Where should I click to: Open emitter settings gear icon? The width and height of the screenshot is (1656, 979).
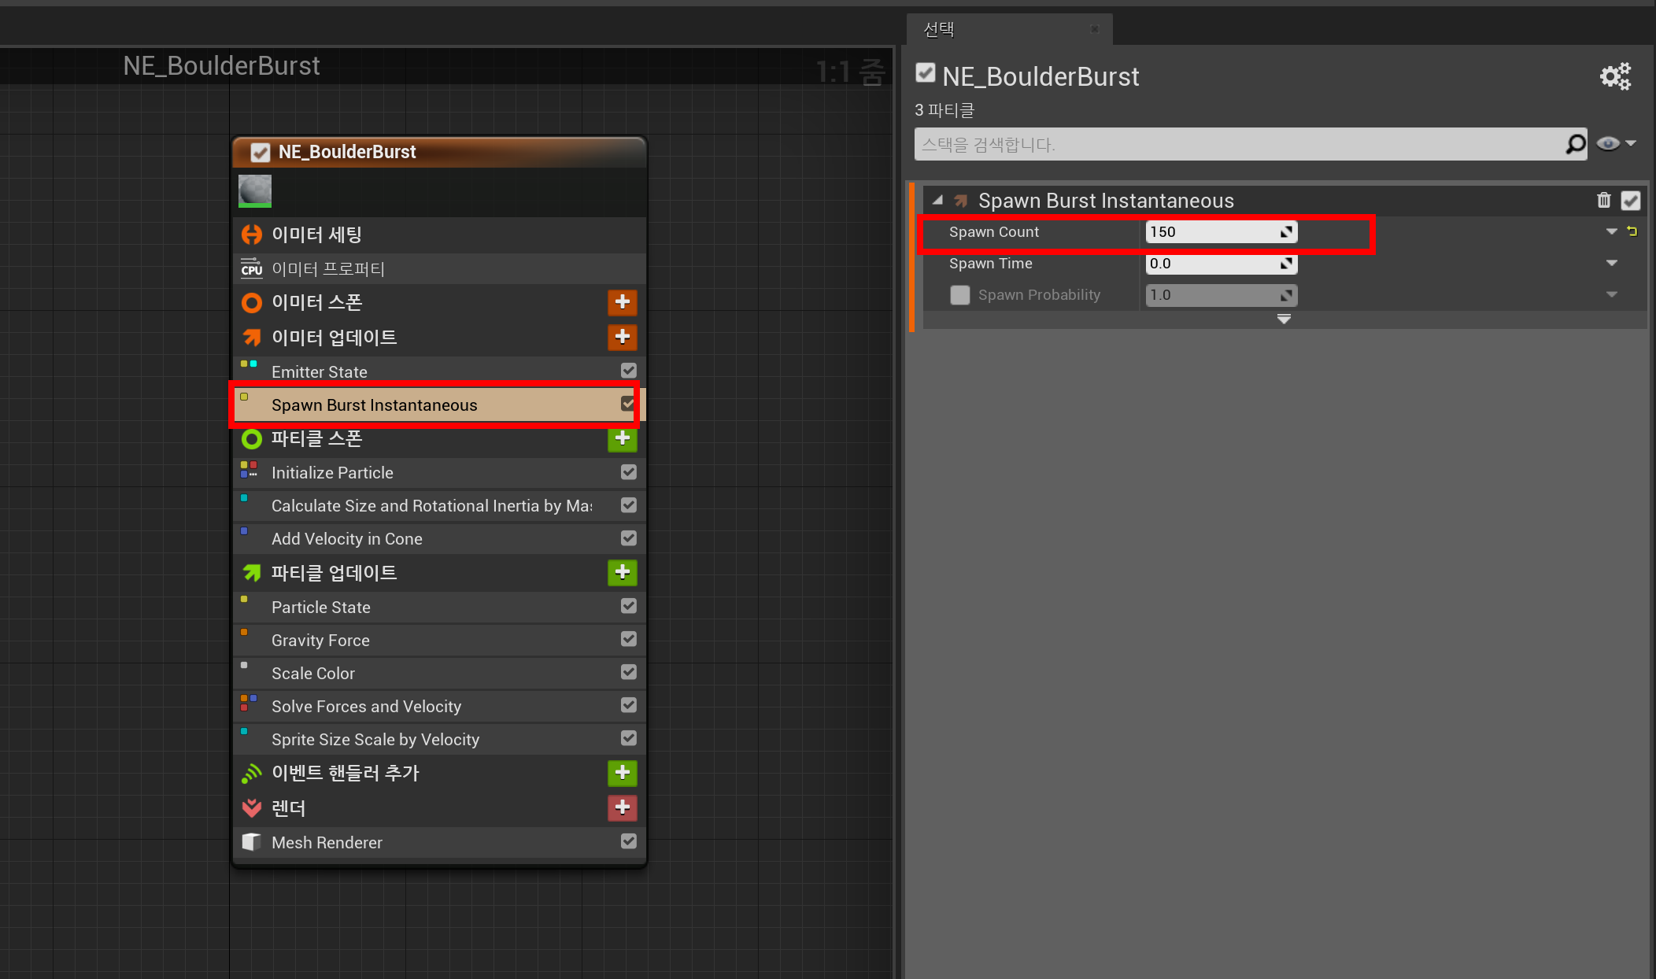click(x=1615, y=76)
